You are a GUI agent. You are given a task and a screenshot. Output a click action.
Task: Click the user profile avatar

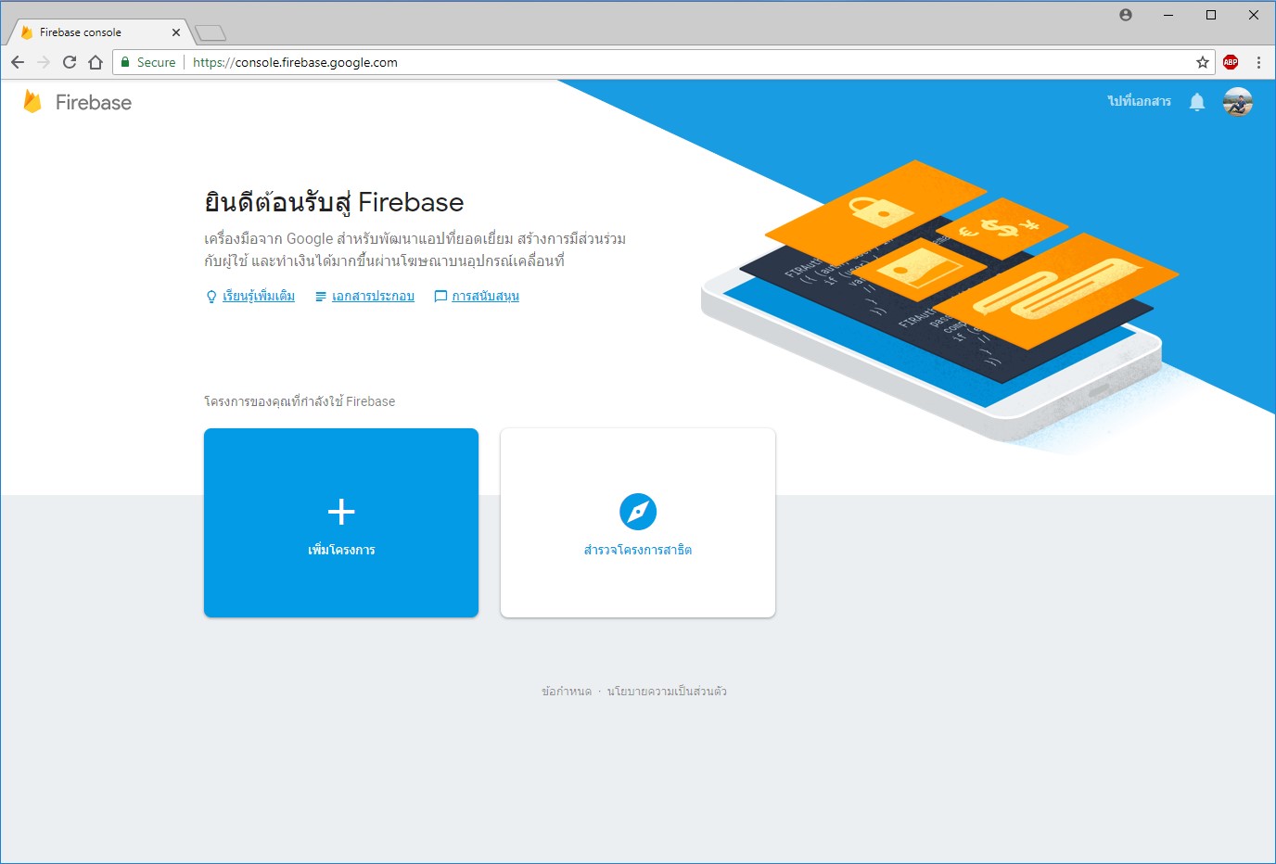(x=1238, y=102)
